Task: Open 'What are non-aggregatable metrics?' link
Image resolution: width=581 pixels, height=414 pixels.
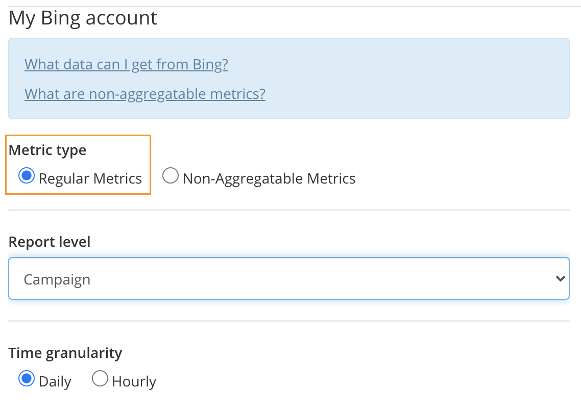Action: click(145, 94)
